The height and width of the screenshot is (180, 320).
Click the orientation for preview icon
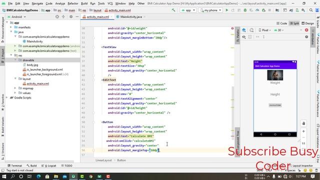click(x=251, y=30)
